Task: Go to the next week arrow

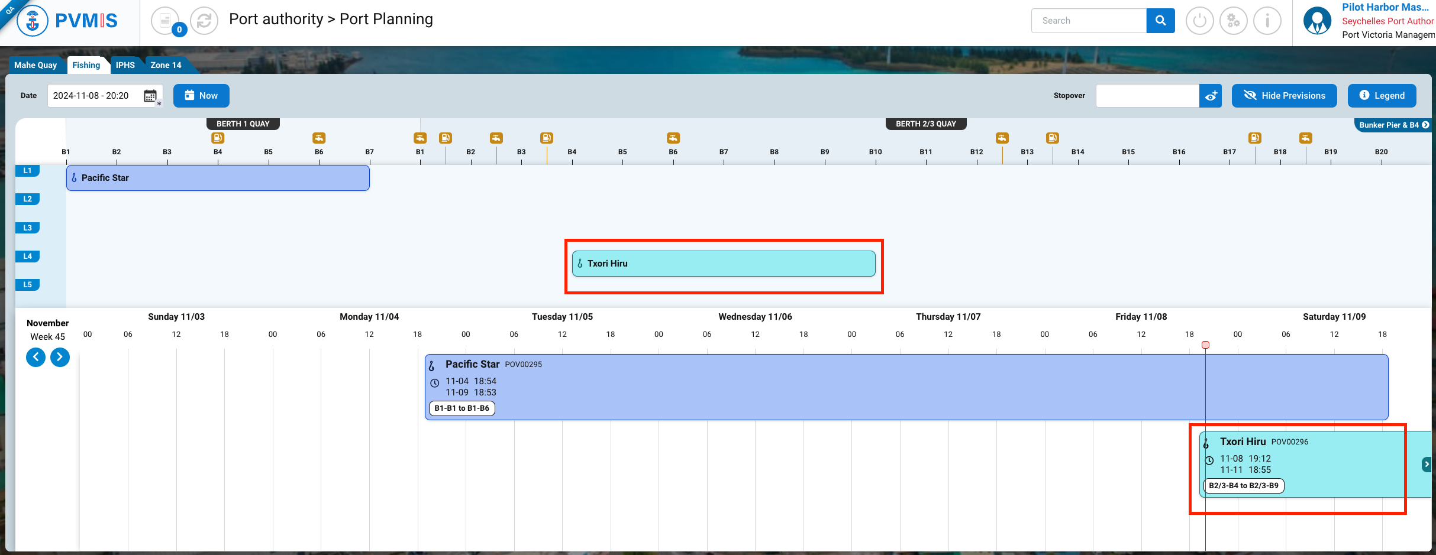Action: coord(60,357)
